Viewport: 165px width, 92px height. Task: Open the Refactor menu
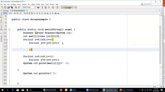click(x=24, y=4)
